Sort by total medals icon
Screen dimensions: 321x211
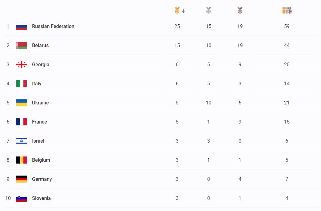point(286,11)
